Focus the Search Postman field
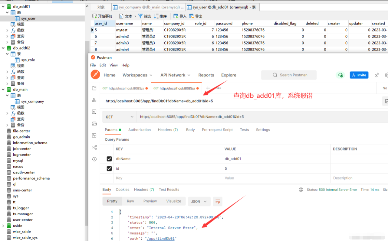Image resolution: width=388 pixels, height=241 pixels. [289, 75]
